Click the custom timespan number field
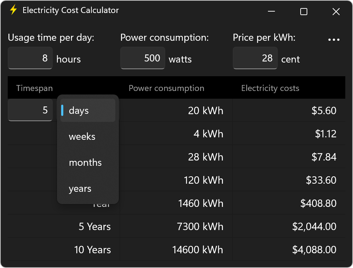This screenshot has height=268, width=353. 30,110
